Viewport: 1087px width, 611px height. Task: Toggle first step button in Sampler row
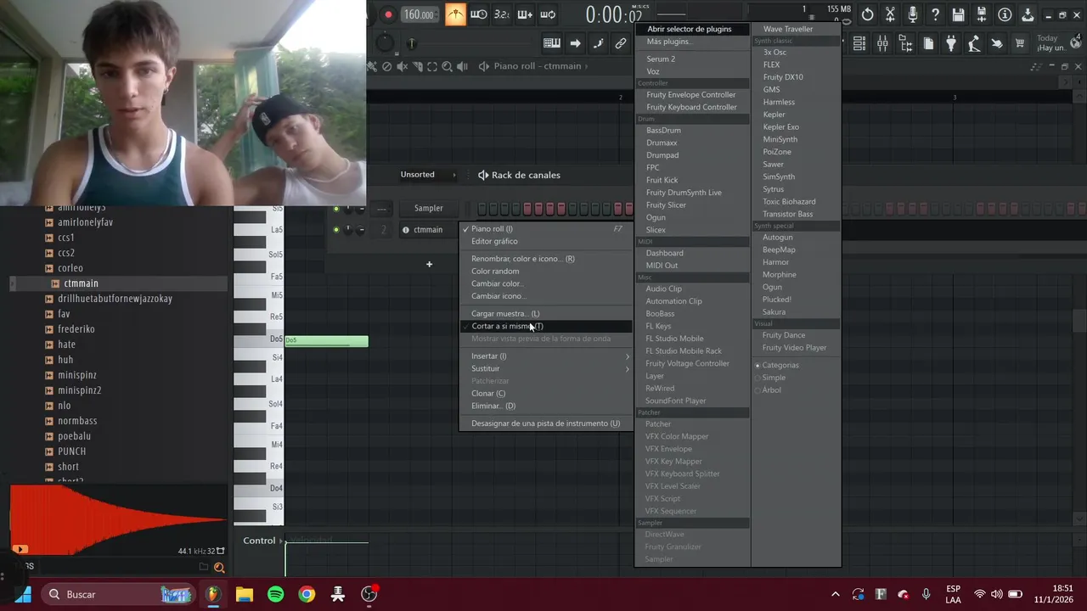coord(482,209)
